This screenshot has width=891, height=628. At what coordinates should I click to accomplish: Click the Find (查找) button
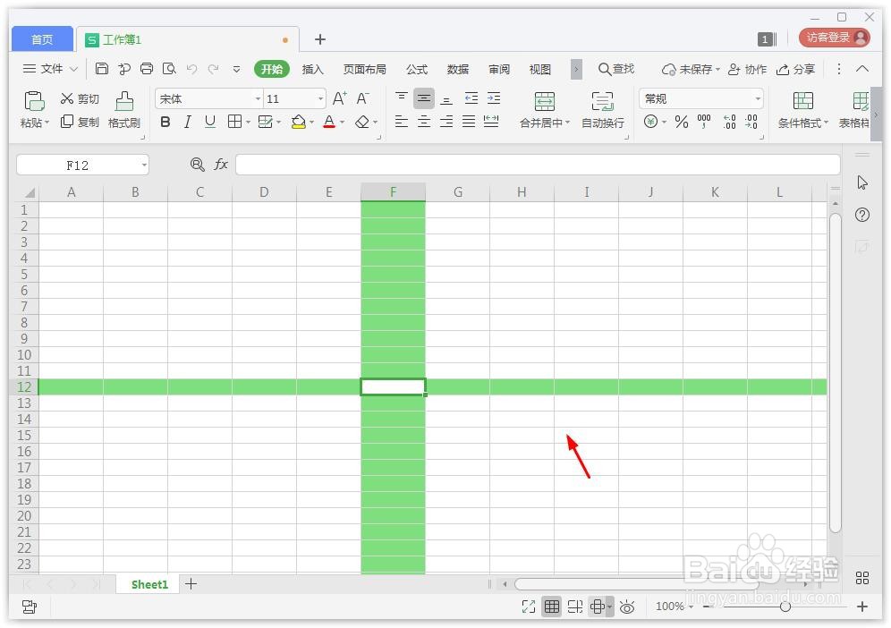[x=616, y=69]
